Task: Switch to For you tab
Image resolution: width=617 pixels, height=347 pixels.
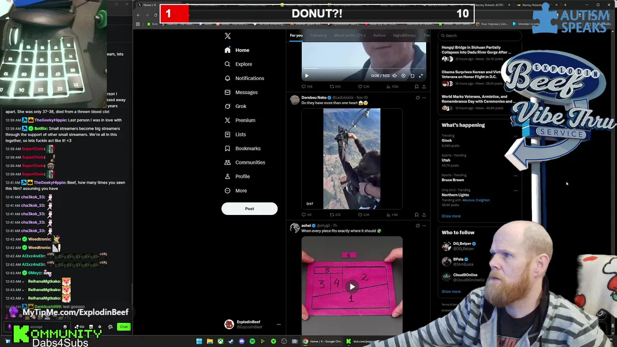Action: 296,35
